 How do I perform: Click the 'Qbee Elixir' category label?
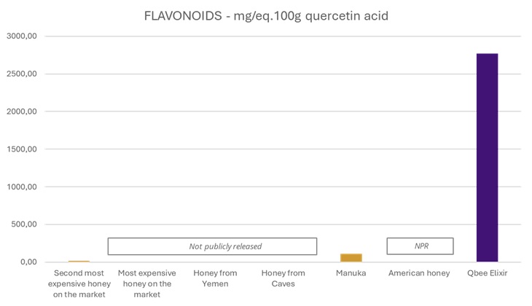(x=487, y=273)
